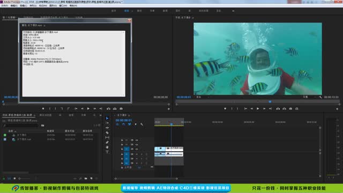
Task: Open Program monitor panel menu
Action: [193, 18]
